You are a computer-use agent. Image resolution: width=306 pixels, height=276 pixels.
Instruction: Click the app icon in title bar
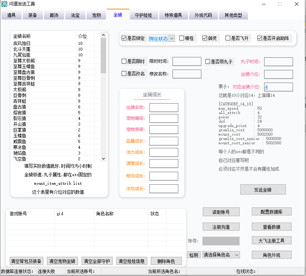(x=5, y=4)
